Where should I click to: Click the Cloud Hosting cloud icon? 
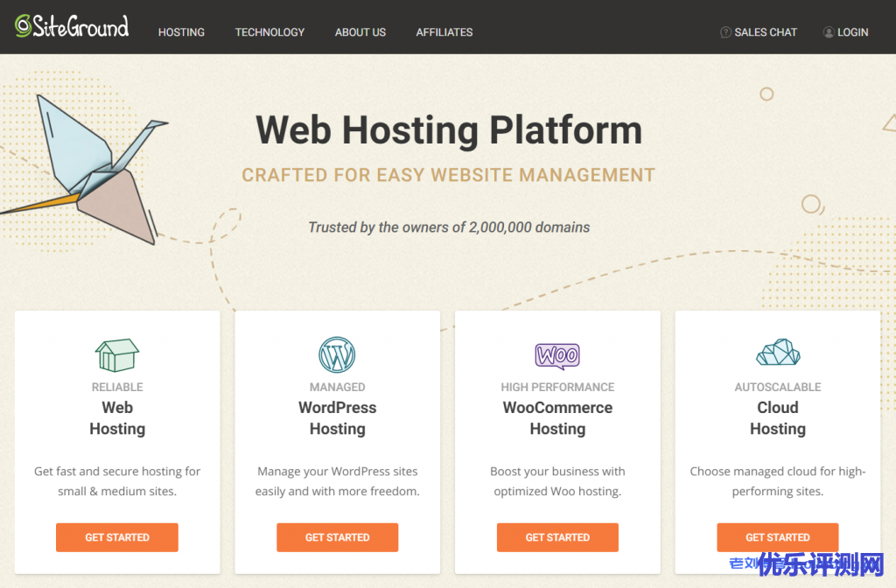click(778, 352)
